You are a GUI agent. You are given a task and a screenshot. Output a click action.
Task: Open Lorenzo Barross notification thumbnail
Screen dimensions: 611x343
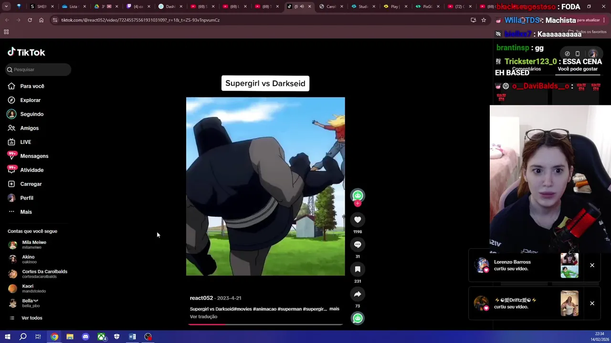(569, 265)
